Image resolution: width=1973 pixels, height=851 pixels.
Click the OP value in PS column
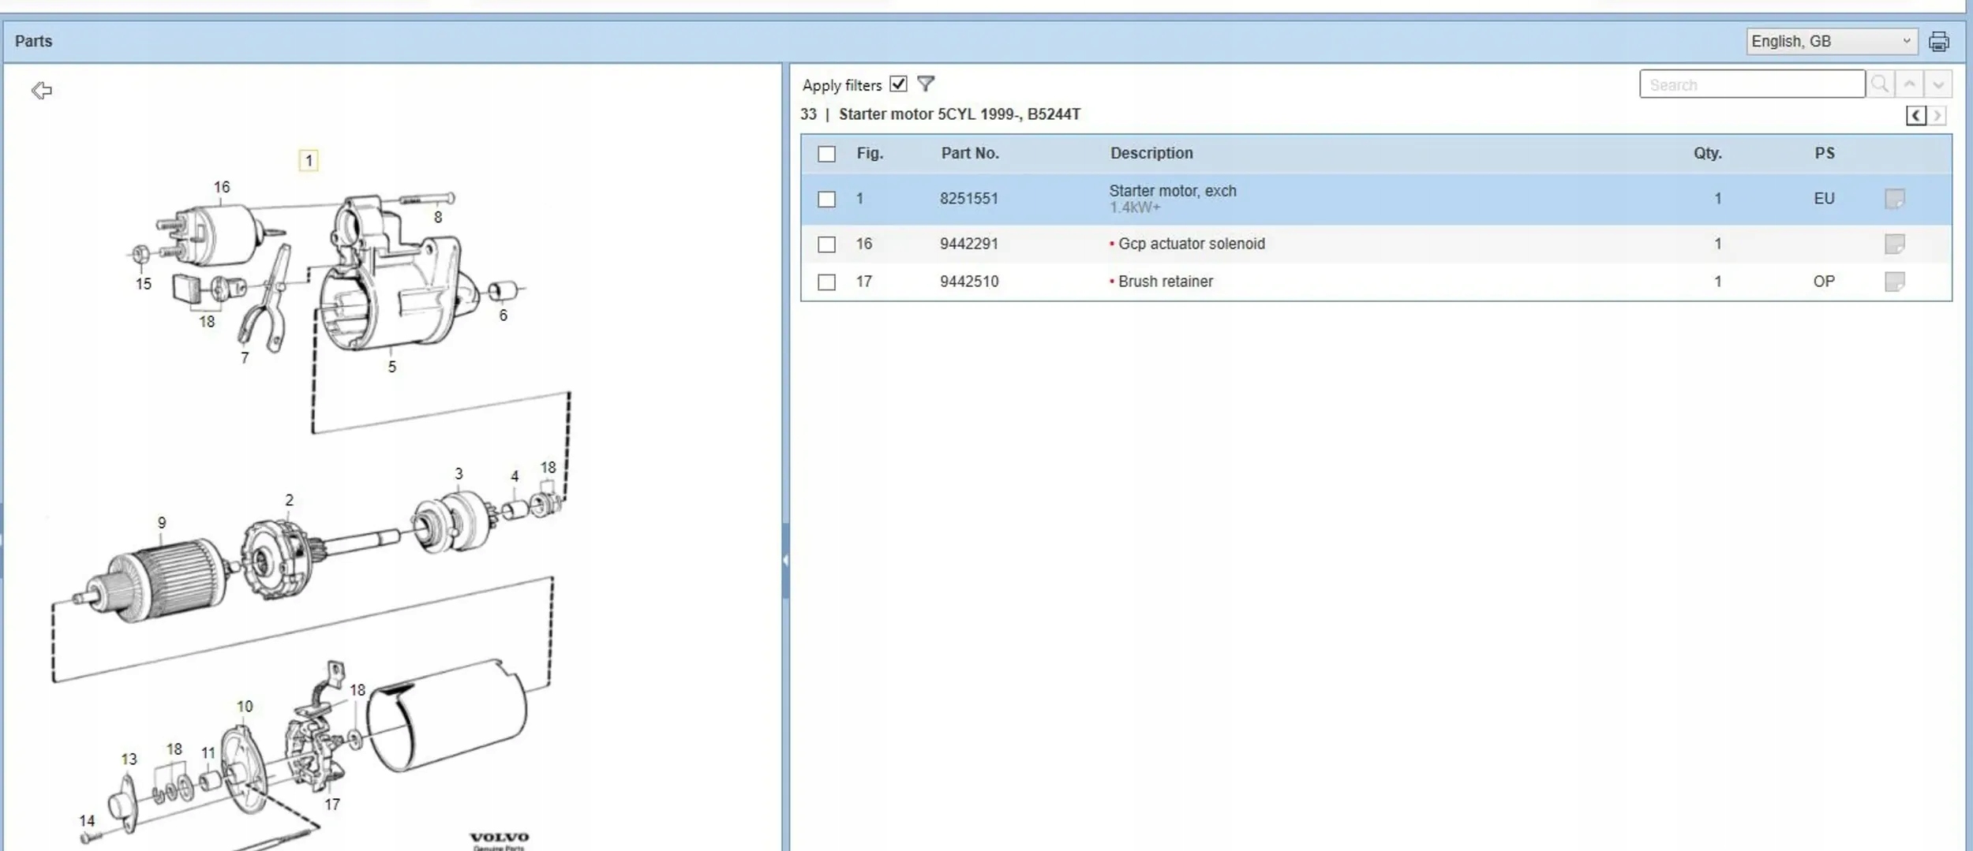1824,282
